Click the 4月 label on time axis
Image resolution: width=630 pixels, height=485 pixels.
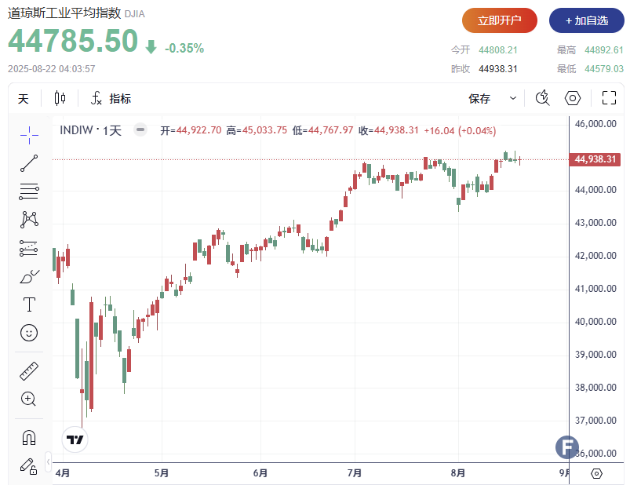coord(62,473)
